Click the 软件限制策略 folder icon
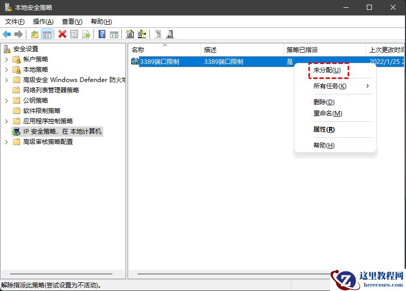The width and height of the screenshot is (406, 291). point(17,111)
